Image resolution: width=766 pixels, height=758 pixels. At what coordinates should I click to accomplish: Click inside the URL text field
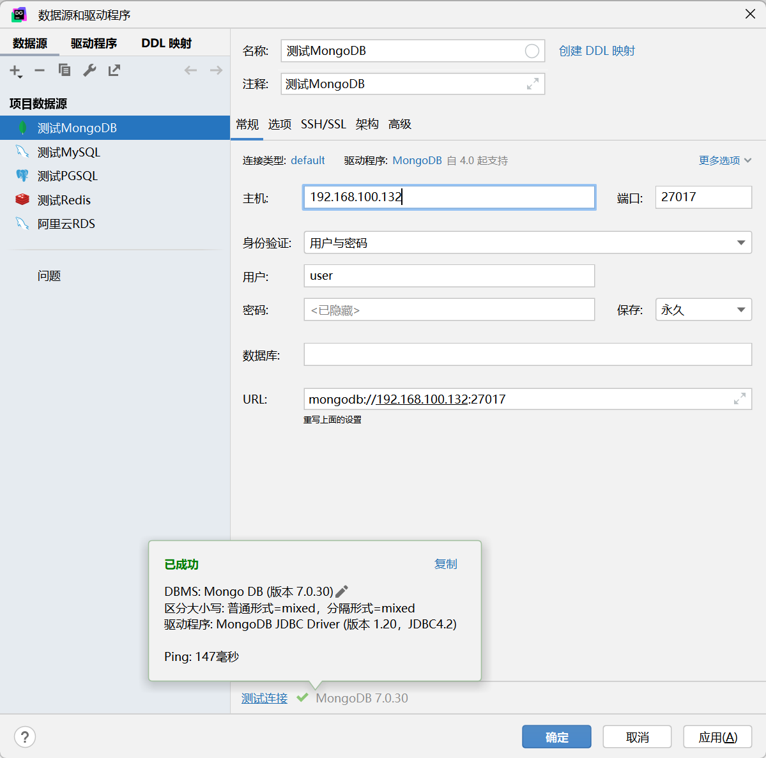[528, 399]
